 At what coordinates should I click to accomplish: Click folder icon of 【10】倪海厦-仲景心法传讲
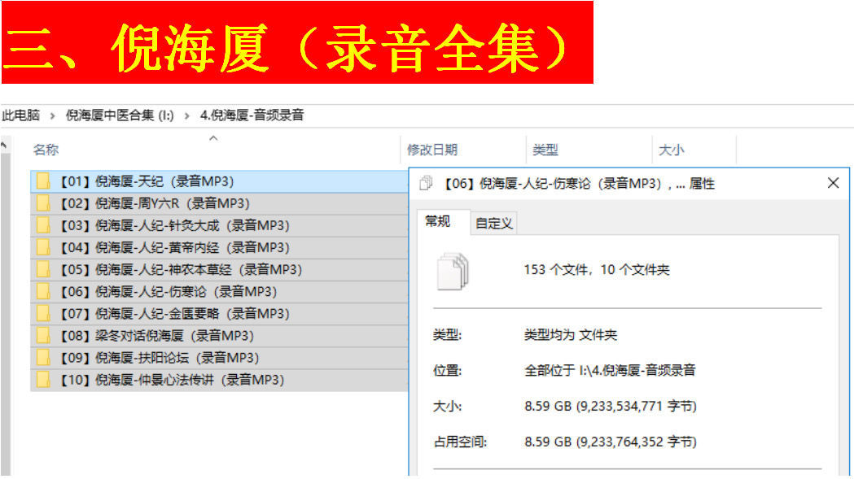point(43,379)
